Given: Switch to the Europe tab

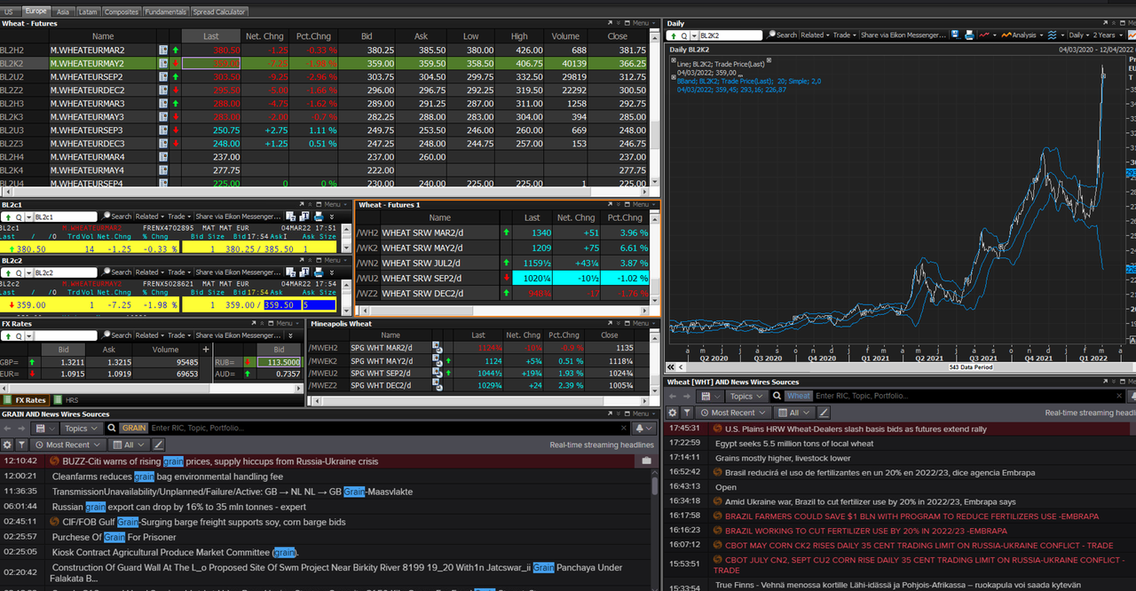Looking at the screenshot, I should coord(36,12).
